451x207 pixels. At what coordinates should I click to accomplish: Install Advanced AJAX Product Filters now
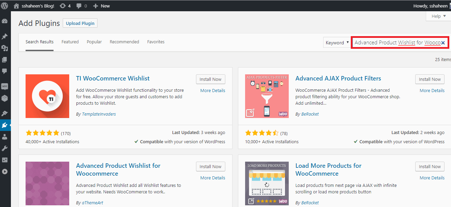tap(430, 79)
